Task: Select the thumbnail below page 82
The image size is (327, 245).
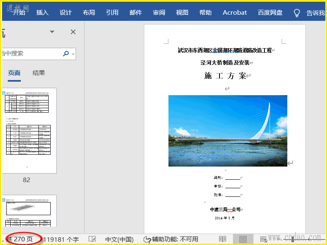Action: click(29, 211)
